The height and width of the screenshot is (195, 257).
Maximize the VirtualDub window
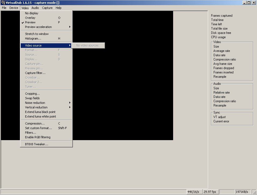[249, 3]
